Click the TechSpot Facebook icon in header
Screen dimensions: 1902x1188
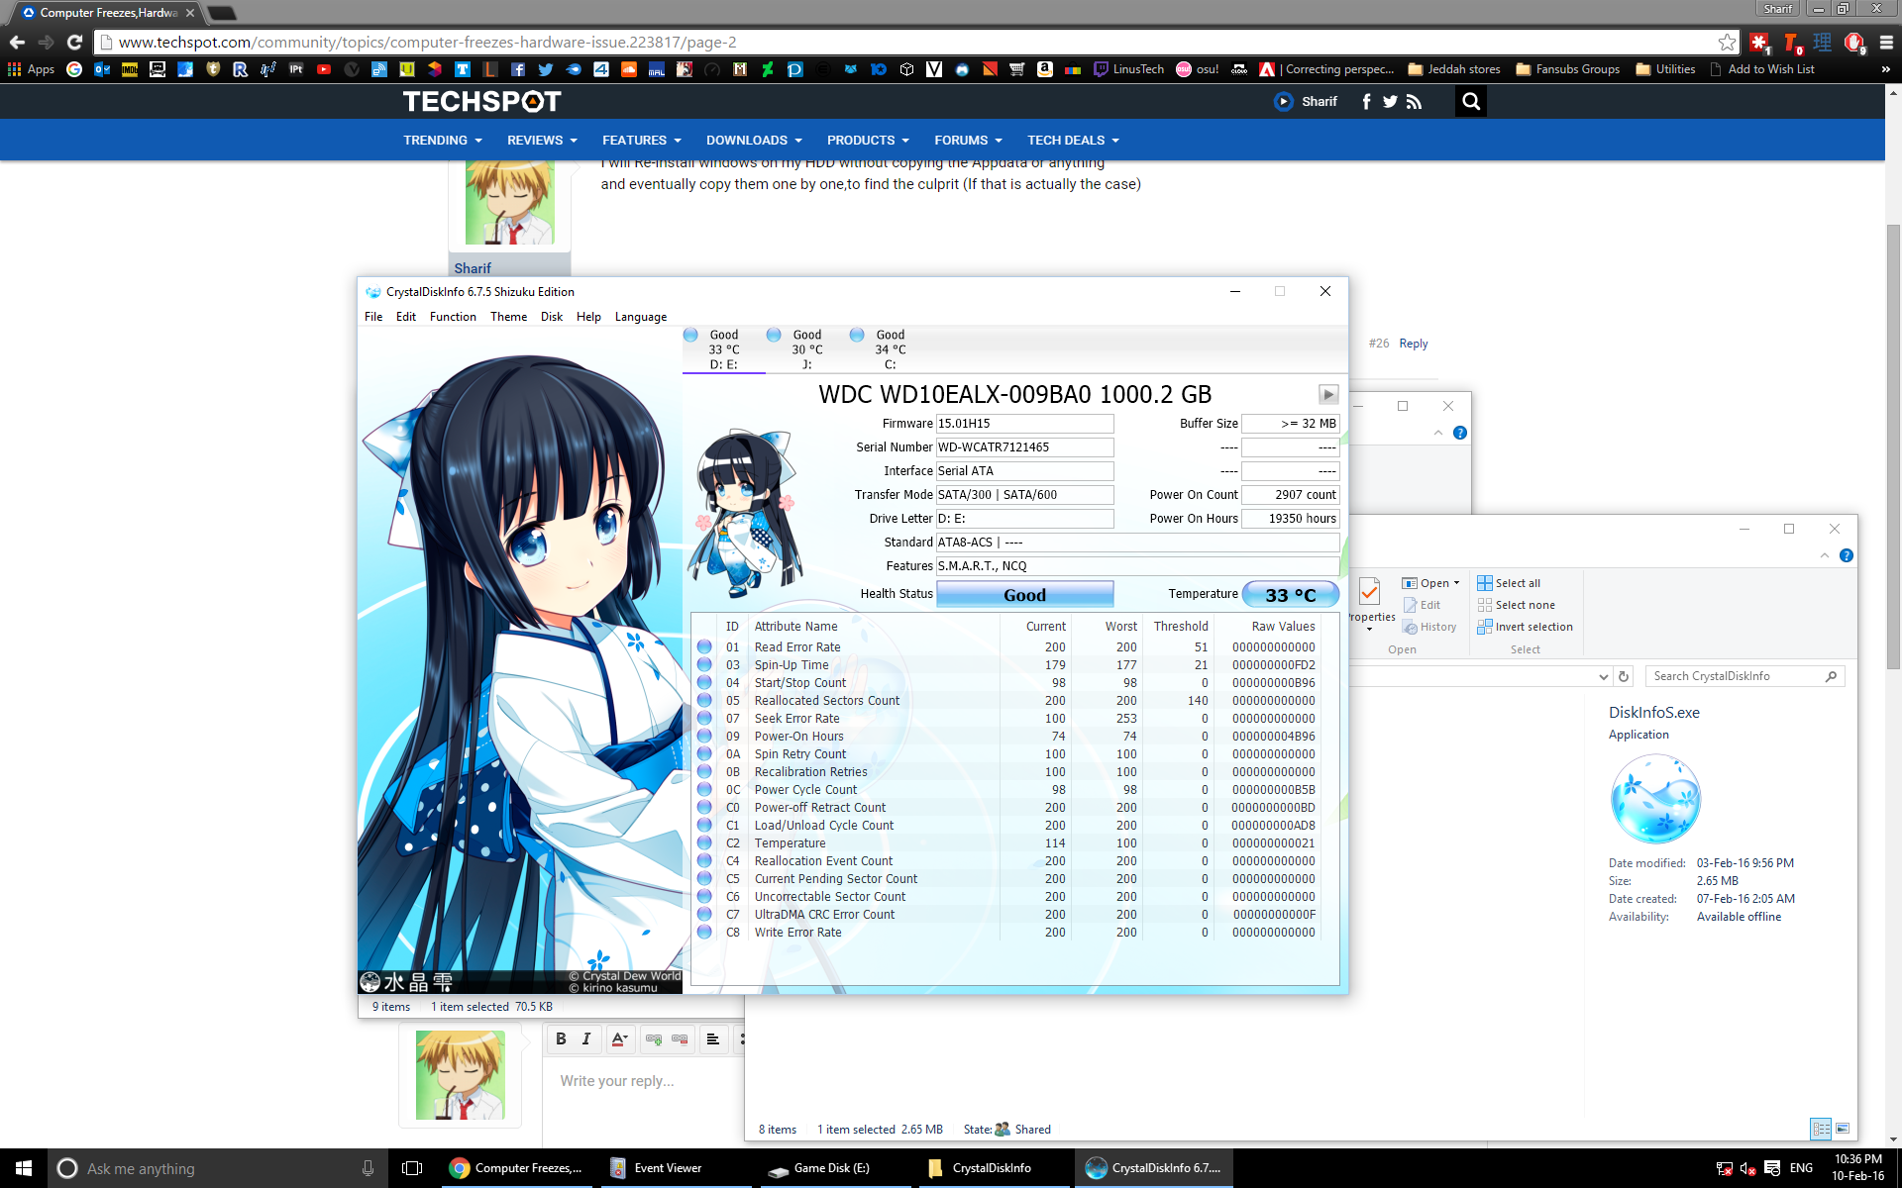coord(1366,101)
